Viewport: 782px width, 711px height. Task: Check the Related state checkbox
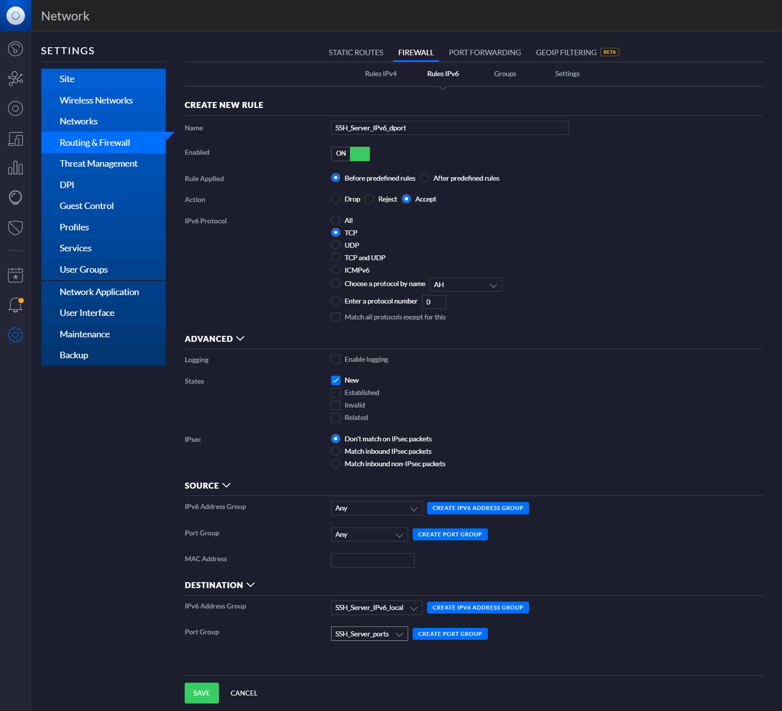(x=336, y=418)
